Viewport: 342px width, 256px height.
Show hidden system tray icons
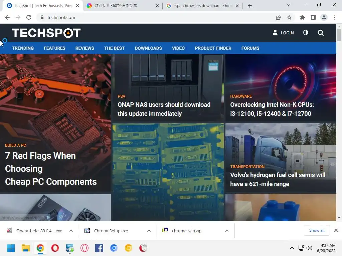tap(292, 248)
